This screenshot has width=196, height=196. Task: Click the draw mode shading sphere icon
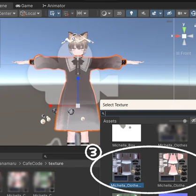click(x=104, y=14)
